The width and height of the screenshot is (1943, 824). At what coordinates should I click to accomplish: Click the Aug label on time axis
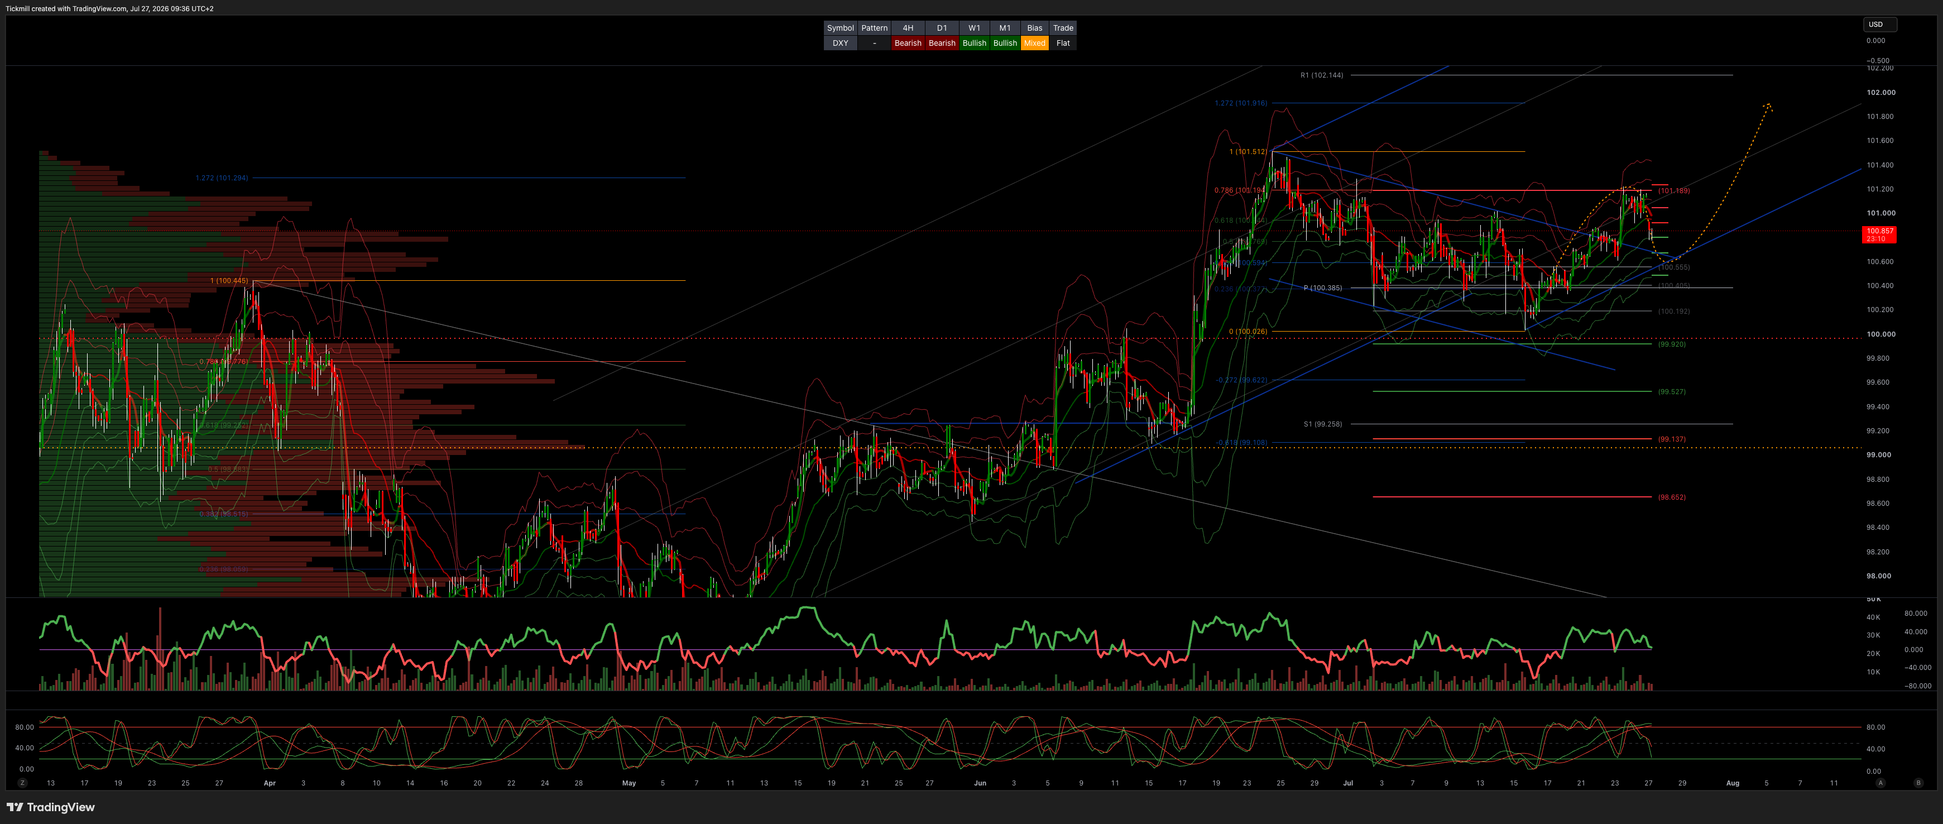[x=1733, y=783]
